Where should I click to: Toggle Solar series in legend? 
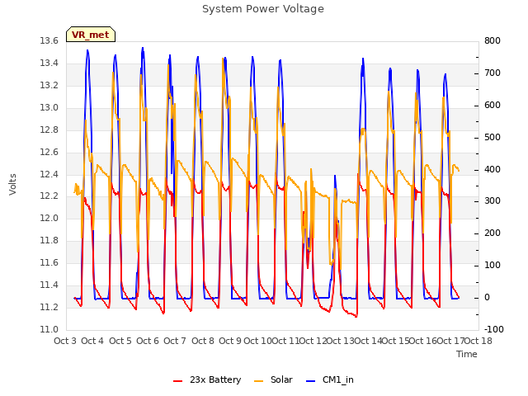click(x=273, y=379)
